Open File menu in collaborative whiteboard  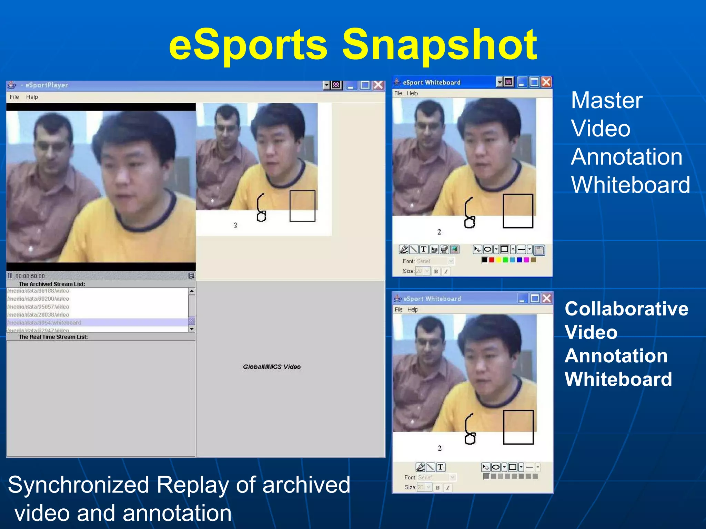click(399, 310)
